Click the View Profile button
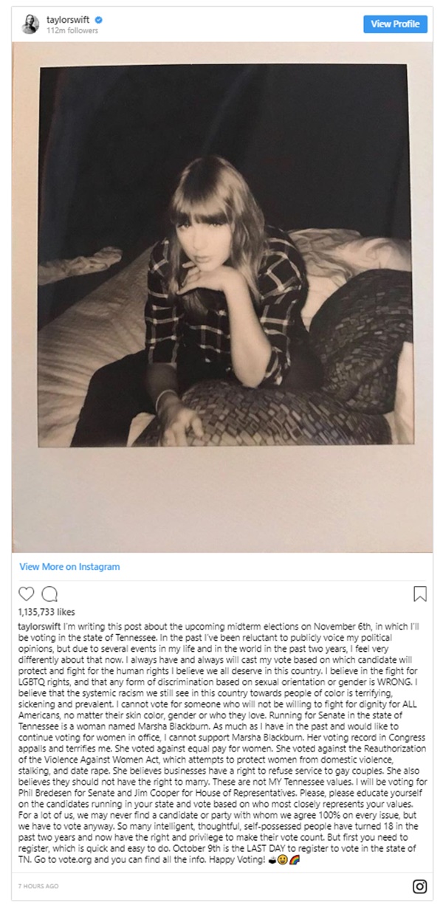 pyautogui.click(x=395, y=24)
